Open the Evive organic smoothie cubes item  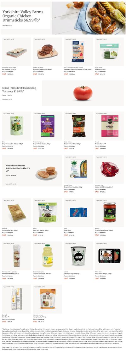(x=17, y=126)
